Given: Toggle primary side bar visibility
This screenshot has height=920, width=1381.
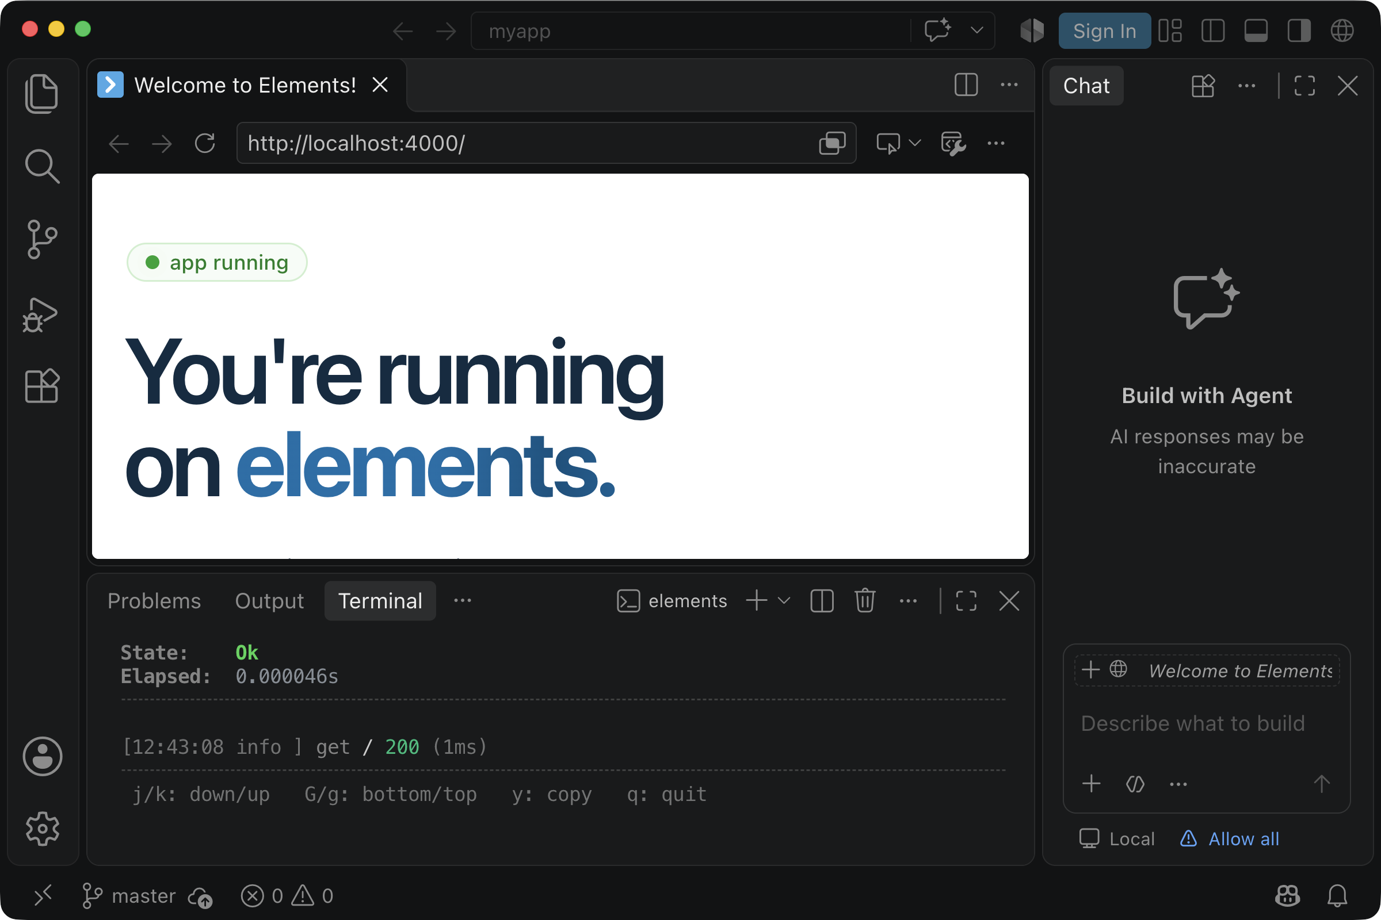Looking at the screenshot, I should click(1212, 30).
